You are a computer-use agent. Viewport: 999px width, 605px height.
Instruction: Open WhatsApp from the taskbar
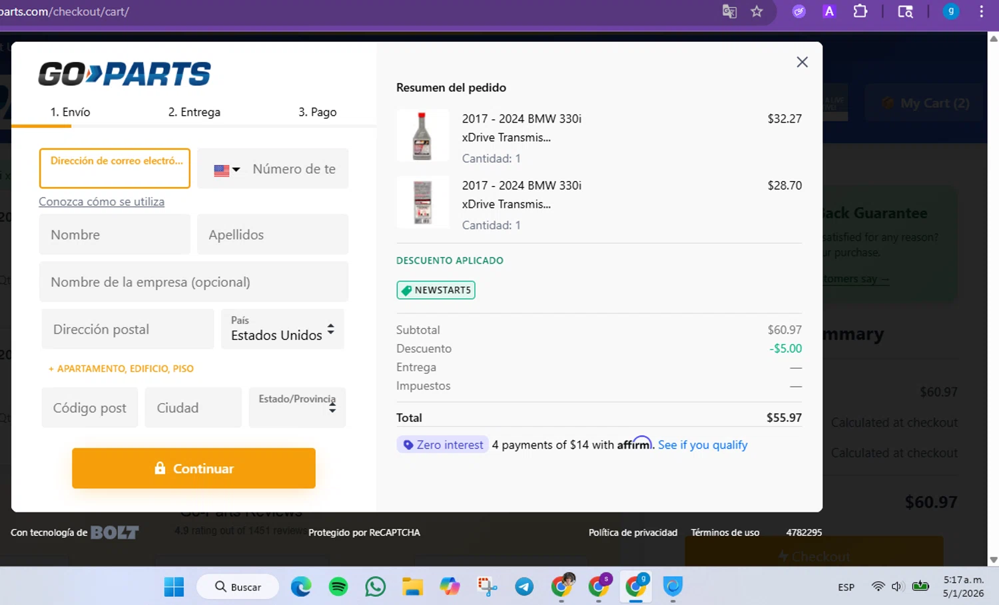376,587
